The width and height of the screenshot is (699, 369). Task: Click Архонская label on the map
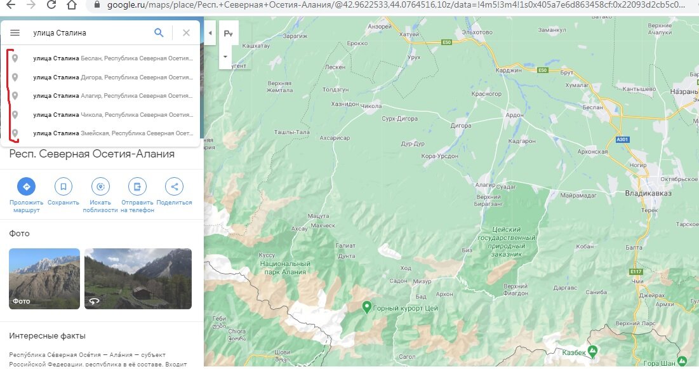coord(592,152)
